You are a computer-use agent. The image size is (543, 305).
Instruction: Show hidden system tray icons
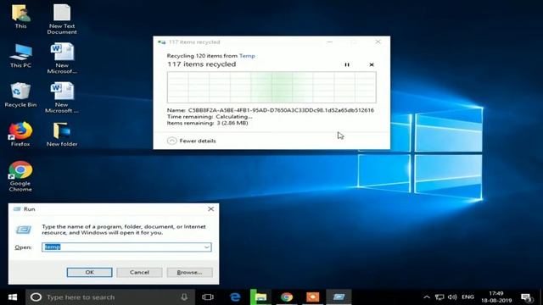click(427, 297)
